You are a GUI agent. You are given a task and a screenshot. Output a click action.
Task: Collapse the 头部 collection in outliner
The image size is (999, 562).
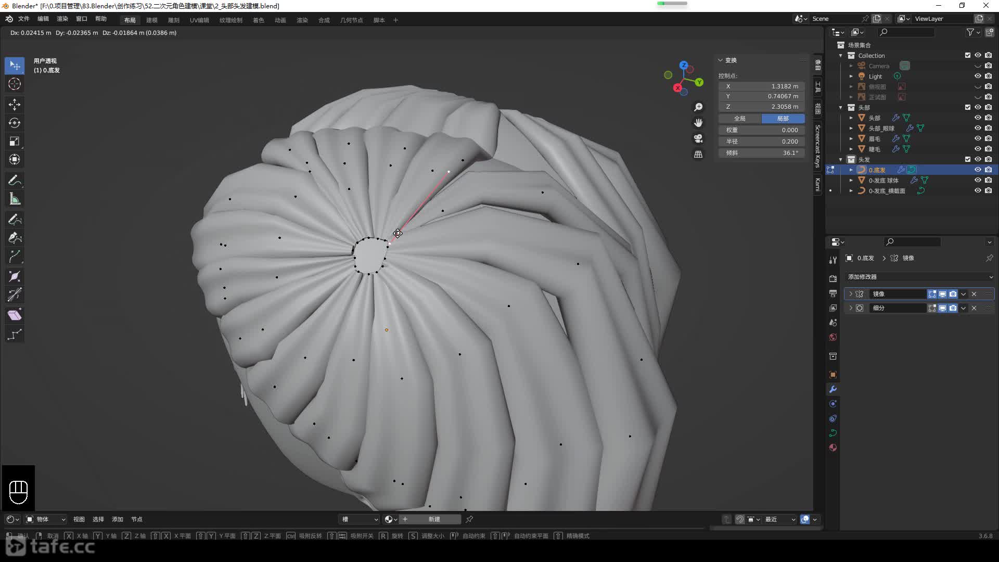(841, 107)
